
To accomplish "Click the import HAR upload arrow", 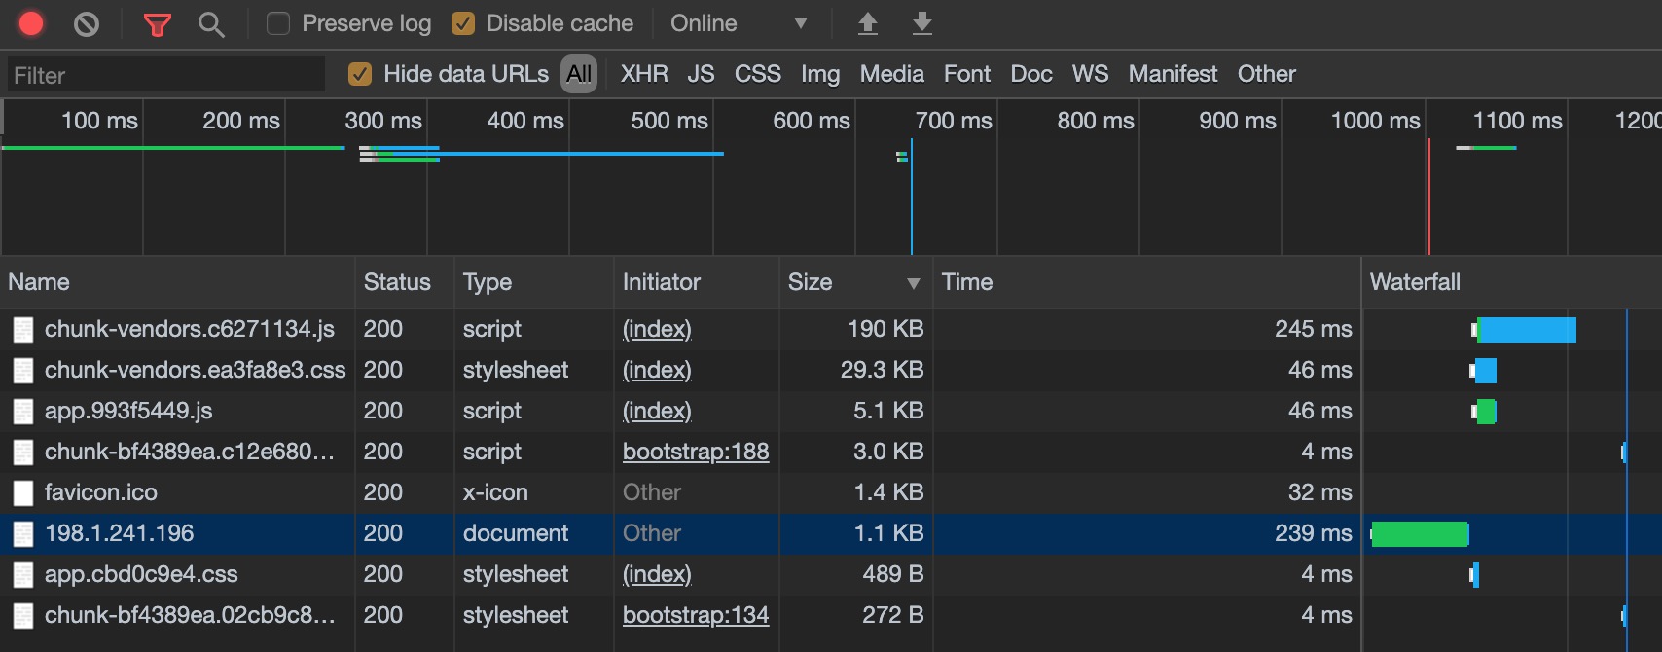I will (x=867, y=23).
